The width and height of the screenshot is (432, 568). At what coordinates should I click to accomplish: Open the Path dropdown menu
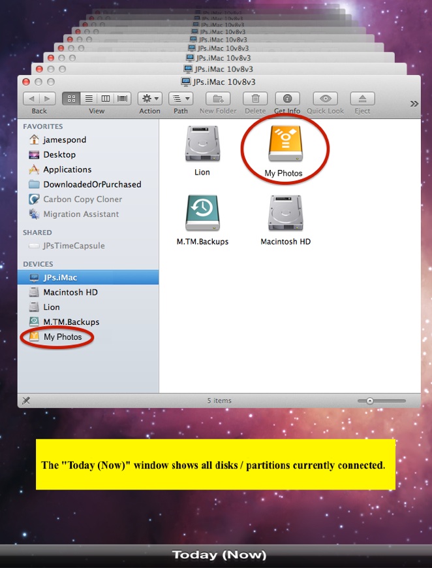click(181, 99)
